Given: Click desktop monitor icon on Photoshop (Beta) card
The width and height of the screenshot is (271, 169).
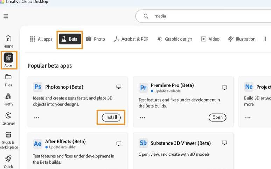Looking at the screenshot, I should pyautogui.click(x=119, y=87).
